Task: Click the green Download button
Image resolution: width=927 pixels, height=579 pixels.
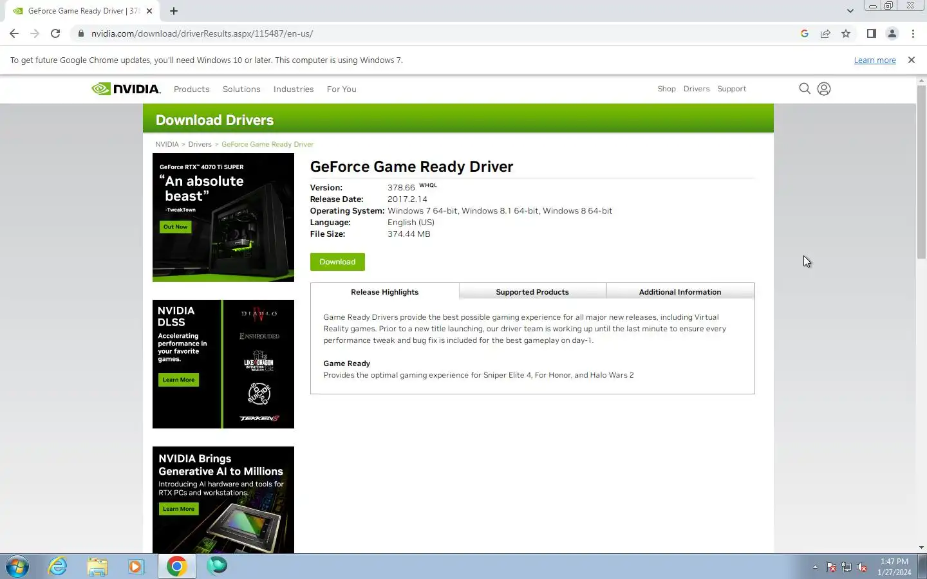Action: pos(337,262)
